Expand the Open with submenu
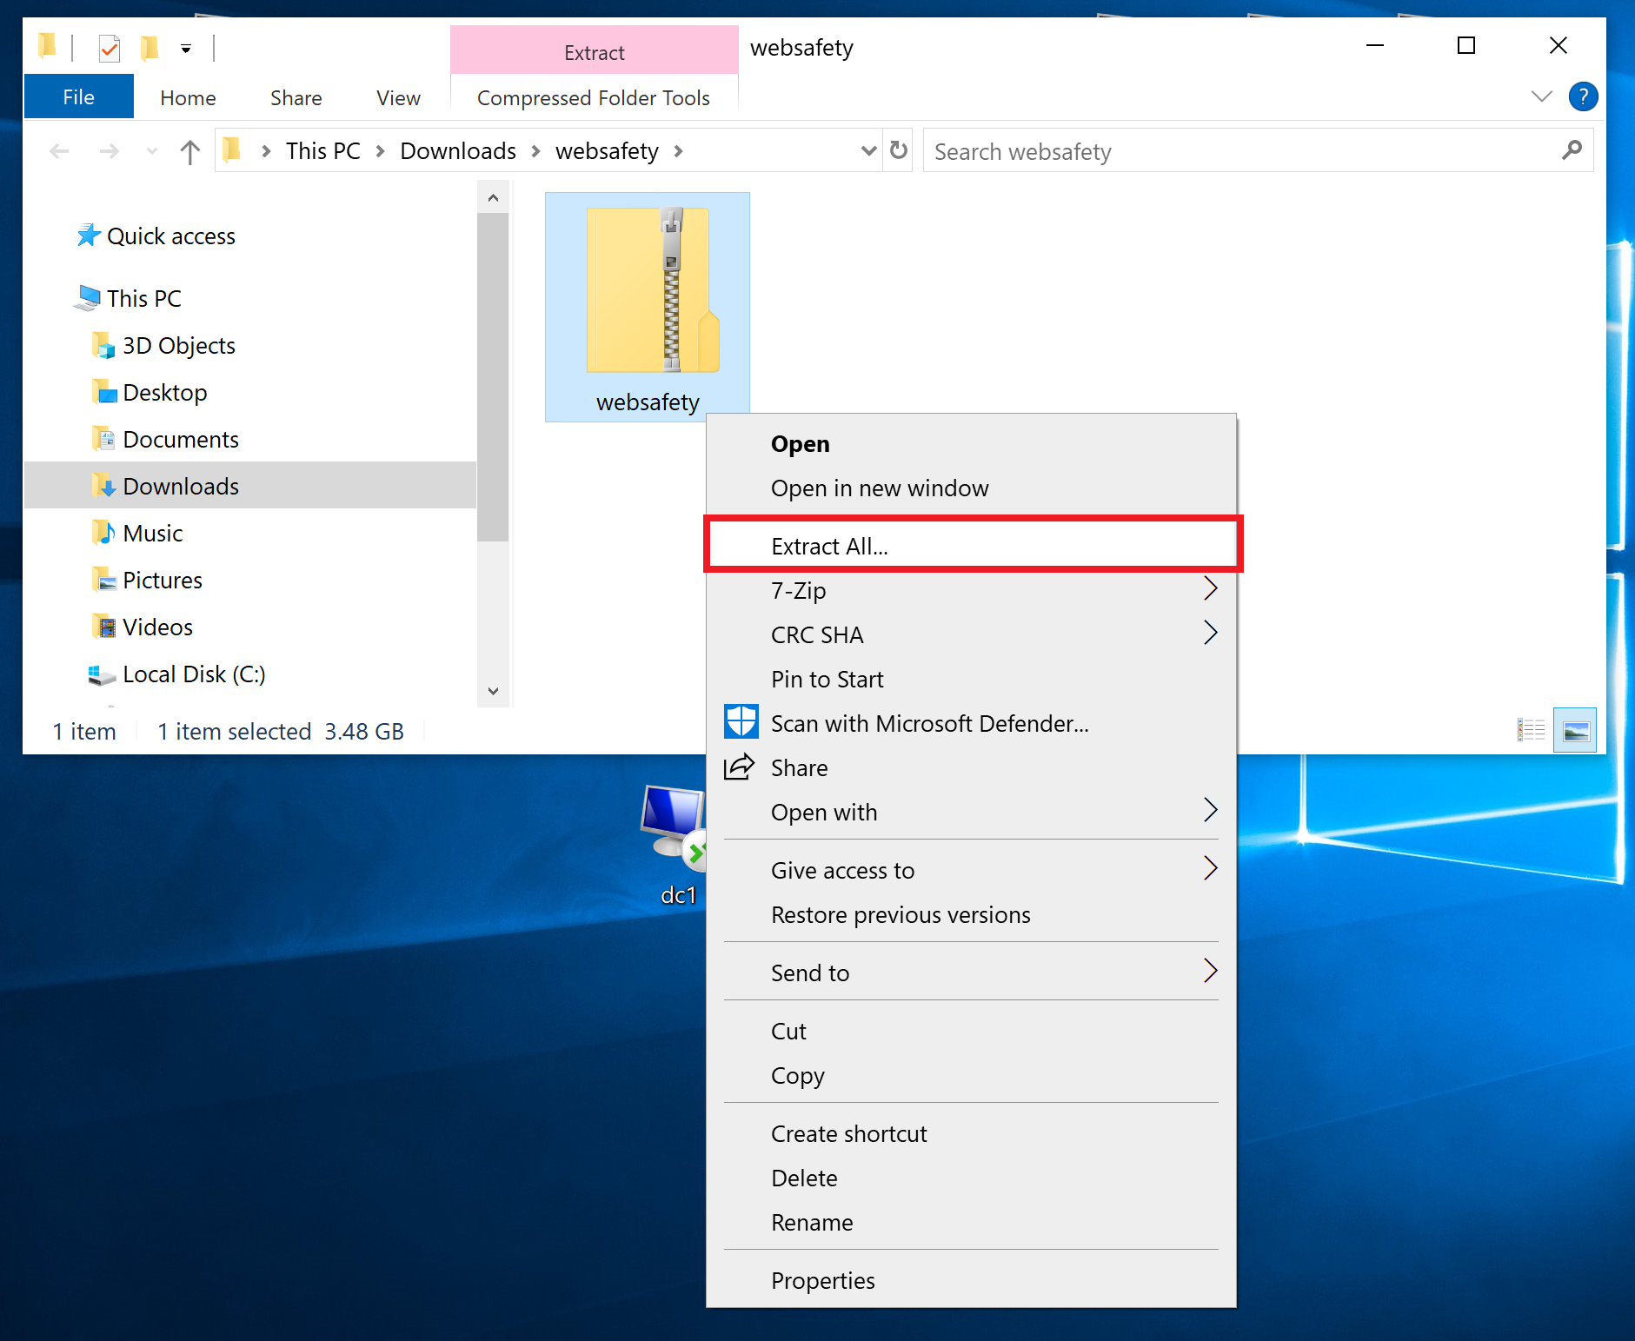The width and height of the screenshot is (1635, 1341). pyautogui.click(x=971, y=813)
